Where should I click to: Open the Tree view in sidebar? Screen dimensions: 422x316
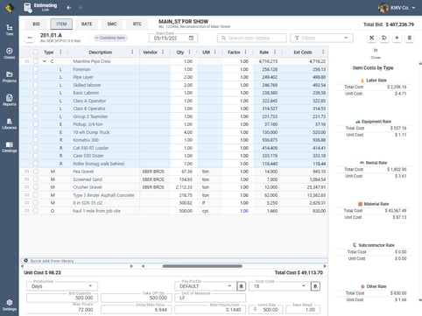click(10, 30)
